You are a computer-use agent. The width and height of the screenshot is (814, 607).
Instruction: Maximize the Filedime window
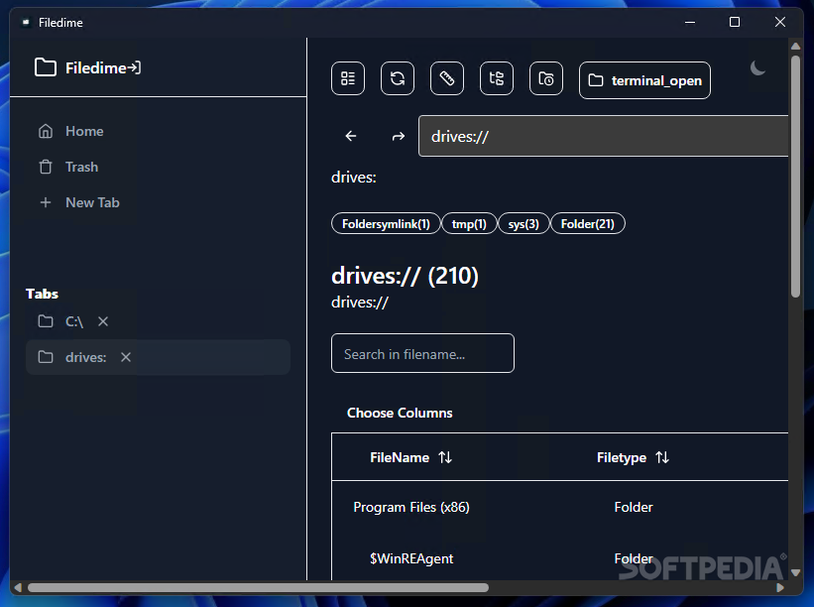click(x=735, y=23)
